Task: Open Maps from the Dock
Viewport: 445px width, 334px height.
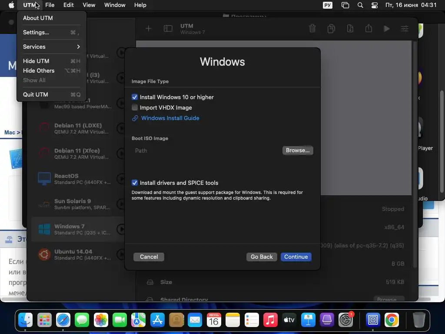Action: click(138, 321)
